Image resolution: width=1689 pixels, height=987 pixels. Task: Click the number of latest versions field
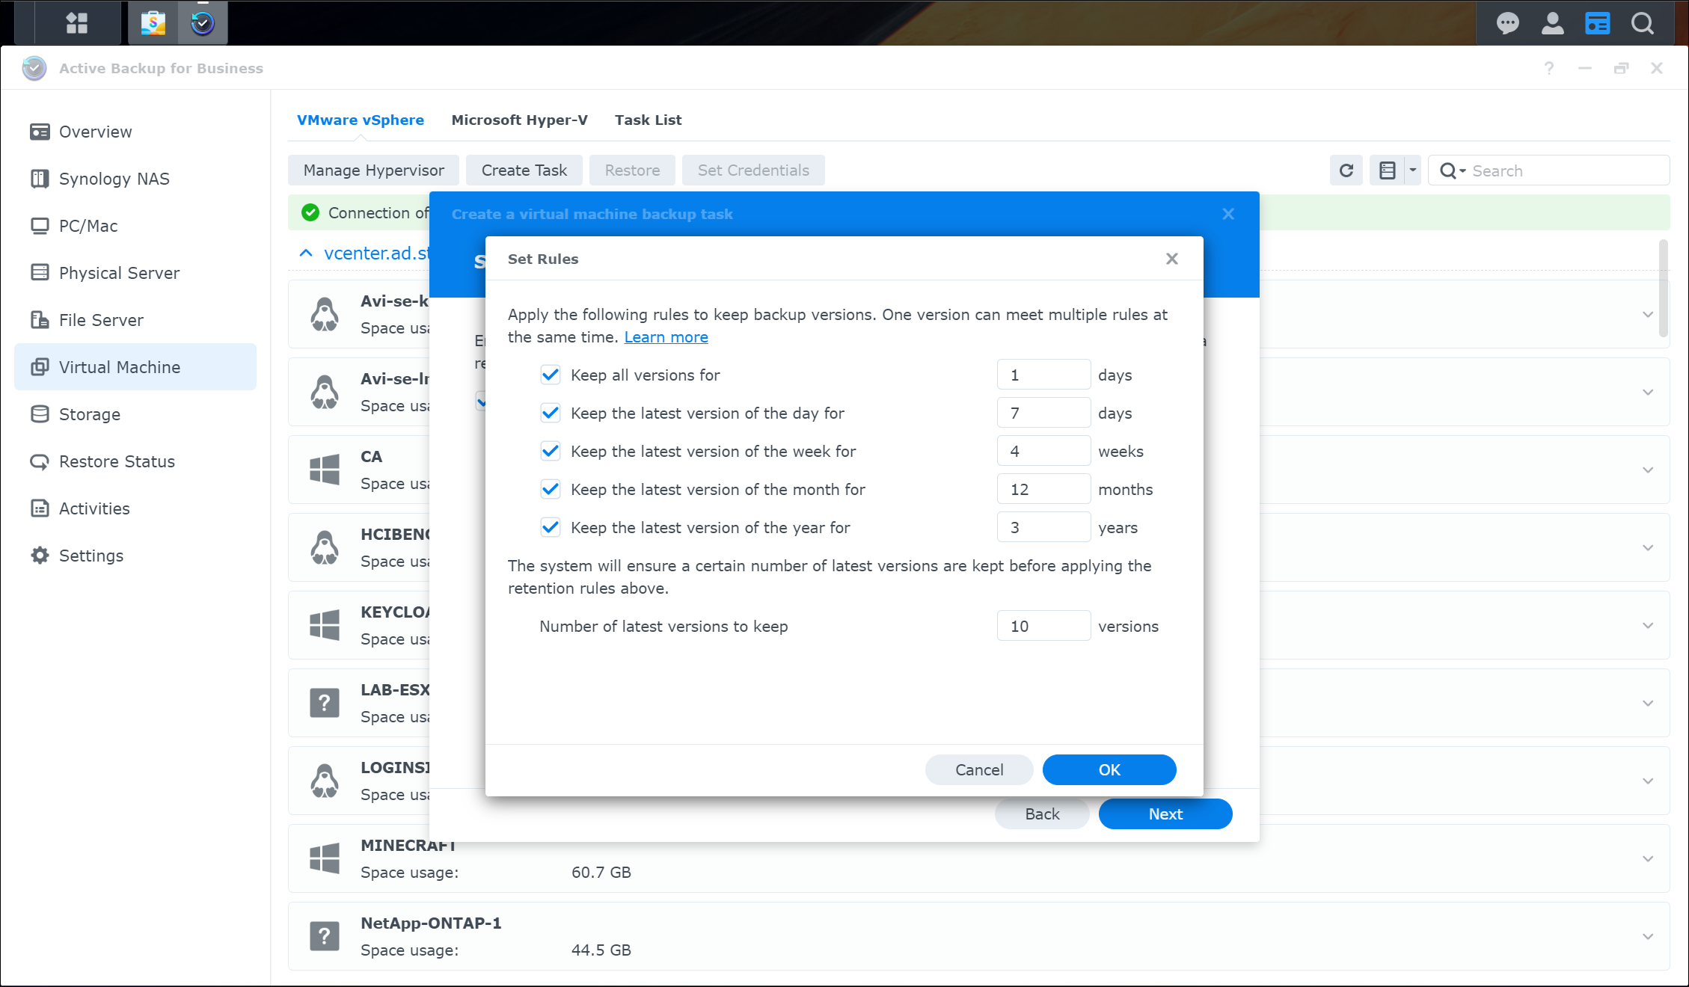pyautogui.click(x=1043, y=626)
